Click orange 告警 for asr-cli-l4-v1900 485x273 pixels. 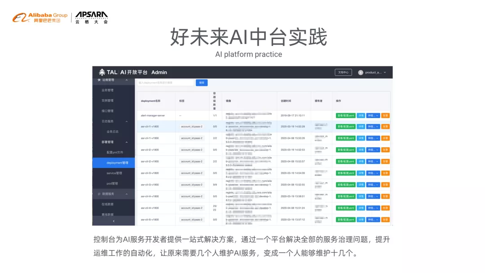click(x=385, y=208)
